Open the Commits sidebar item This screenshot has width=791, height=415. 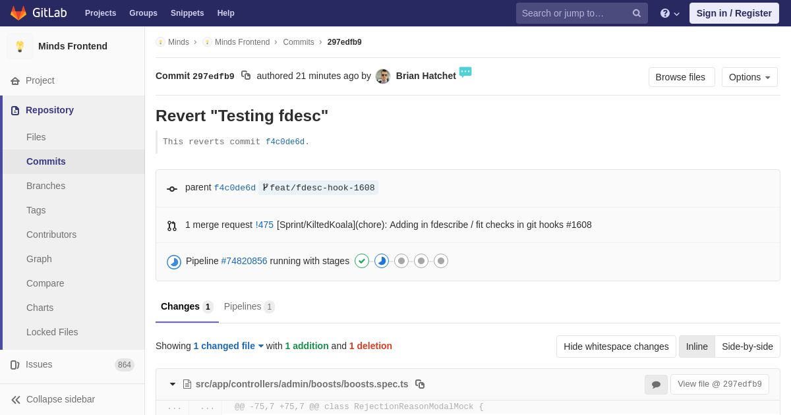click(74, 161)
